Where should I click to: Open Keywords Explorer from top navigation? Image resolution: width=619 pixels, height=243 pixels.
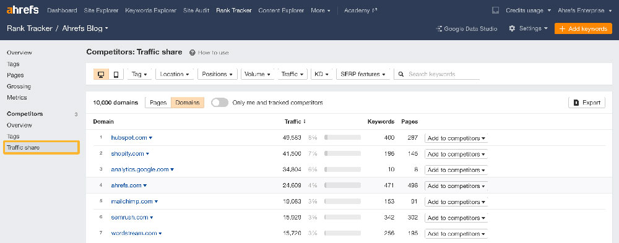[x=151, y=11]
